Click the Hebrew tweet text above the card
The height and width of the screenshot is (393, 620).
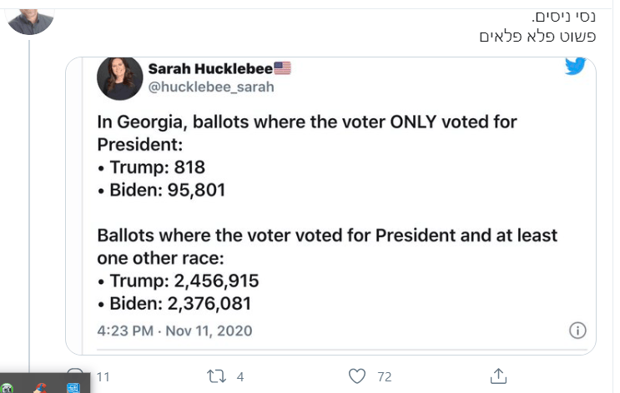tap(537, 27)
